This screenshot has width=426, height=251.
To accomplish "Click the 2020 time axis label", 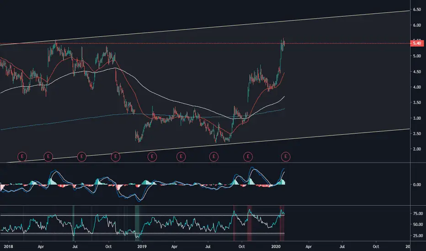I will [x=276, y=246].
